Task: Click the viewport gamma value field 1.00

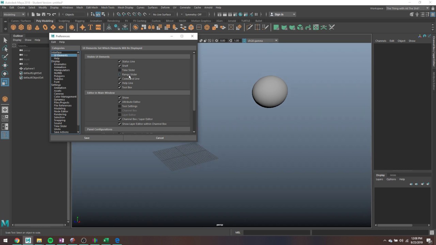Action: pos(236,40)
